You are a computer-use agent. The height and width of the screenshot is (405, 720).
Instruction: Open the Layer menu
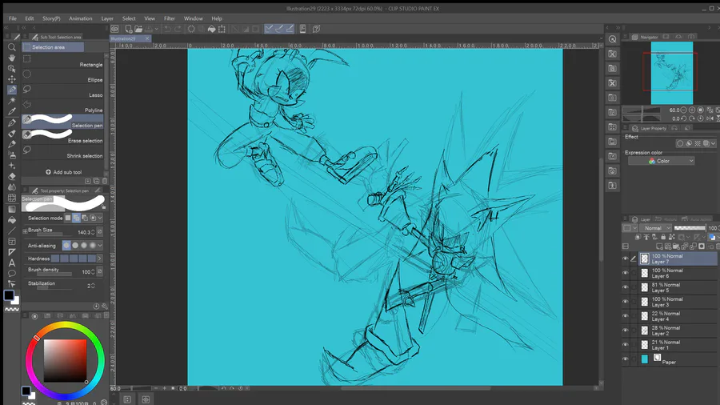pos(107,19)
